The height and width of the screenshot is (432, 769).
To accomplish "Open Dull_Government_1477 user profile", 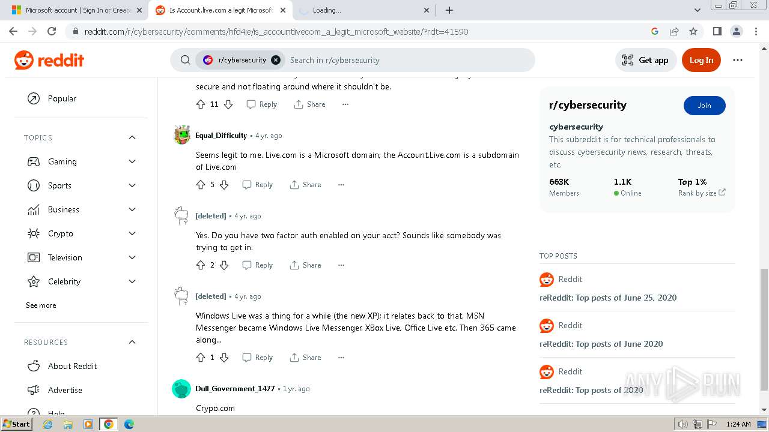I will tap(235, 389).
